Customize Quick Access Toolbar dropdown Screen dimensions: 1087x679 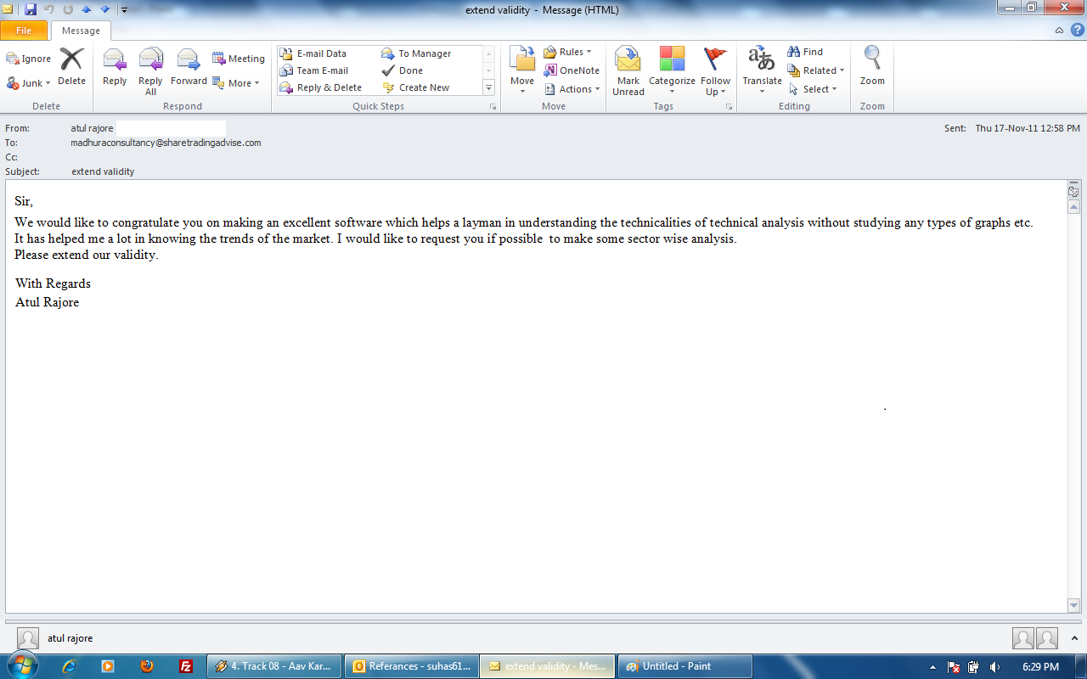[124, 10]
